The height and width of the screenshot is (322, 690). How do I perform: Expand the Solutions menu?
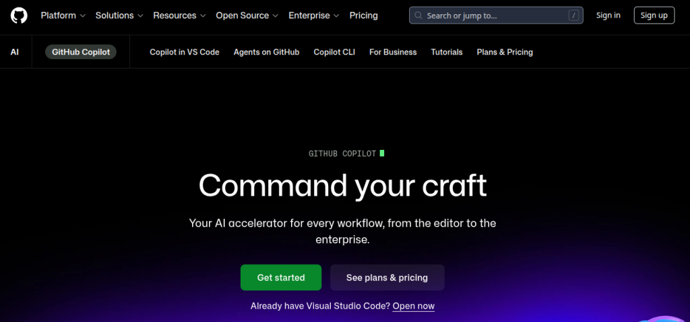119,15
